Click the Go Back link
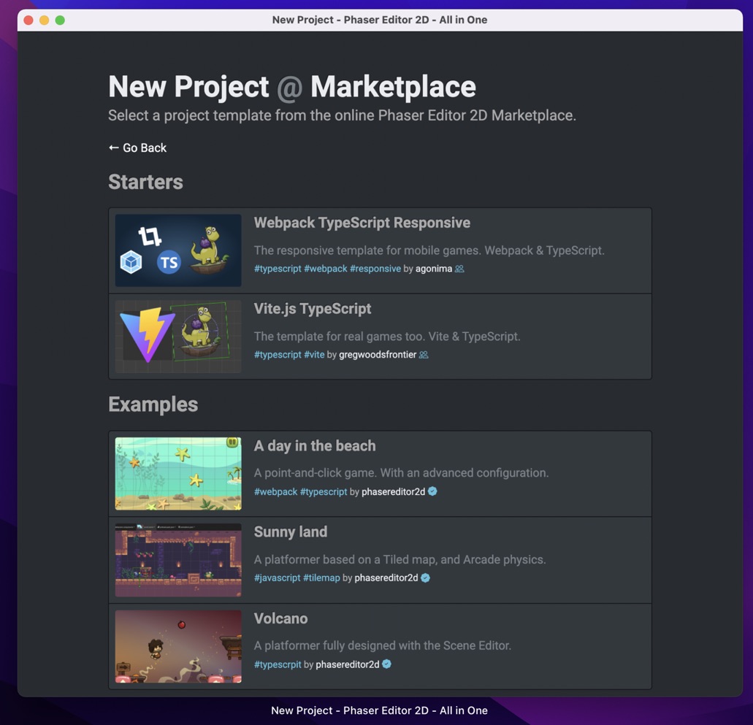The image size is (753, 725). (137, 148)
